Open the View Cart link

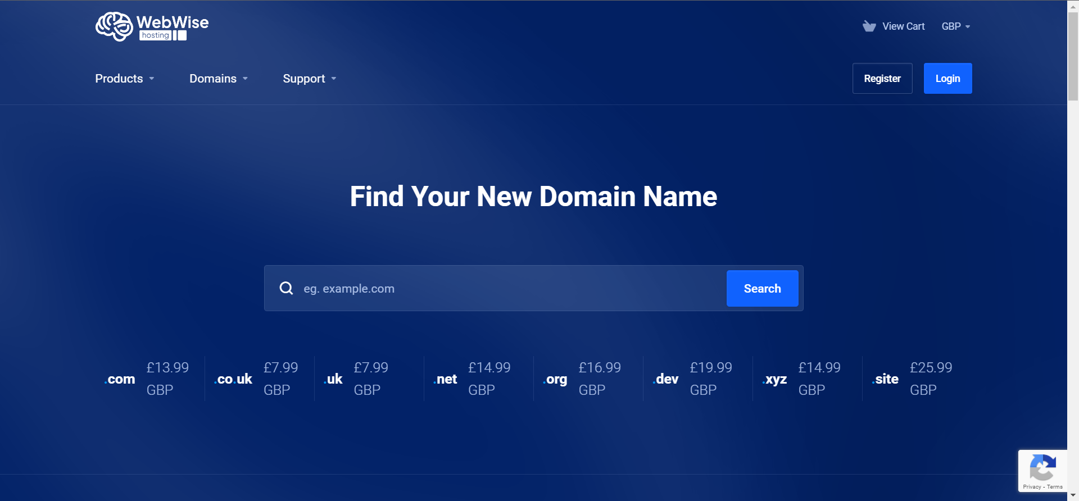(903, 26)
